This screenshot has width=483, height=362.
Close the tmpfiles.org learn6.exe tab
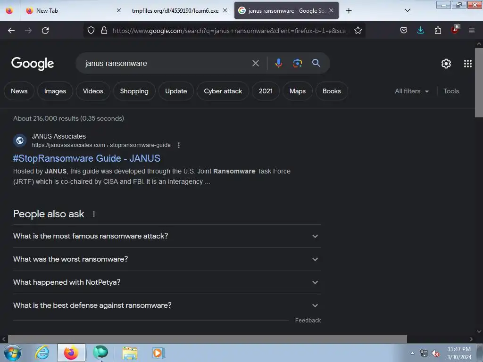225,10
